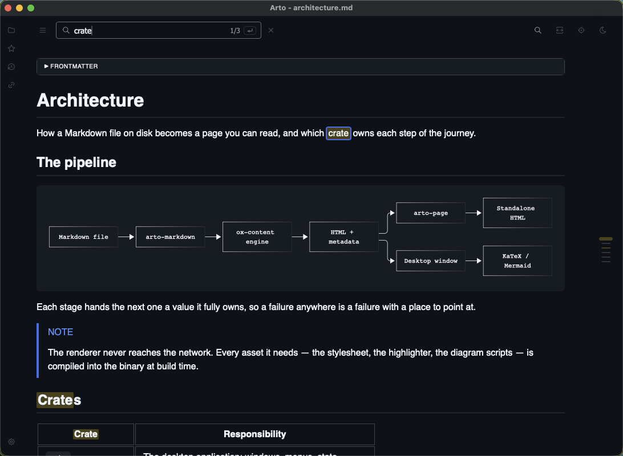The image size is (623, 456).
Task: Zoom the window with the green button
Action: click(x=31, y=8)
